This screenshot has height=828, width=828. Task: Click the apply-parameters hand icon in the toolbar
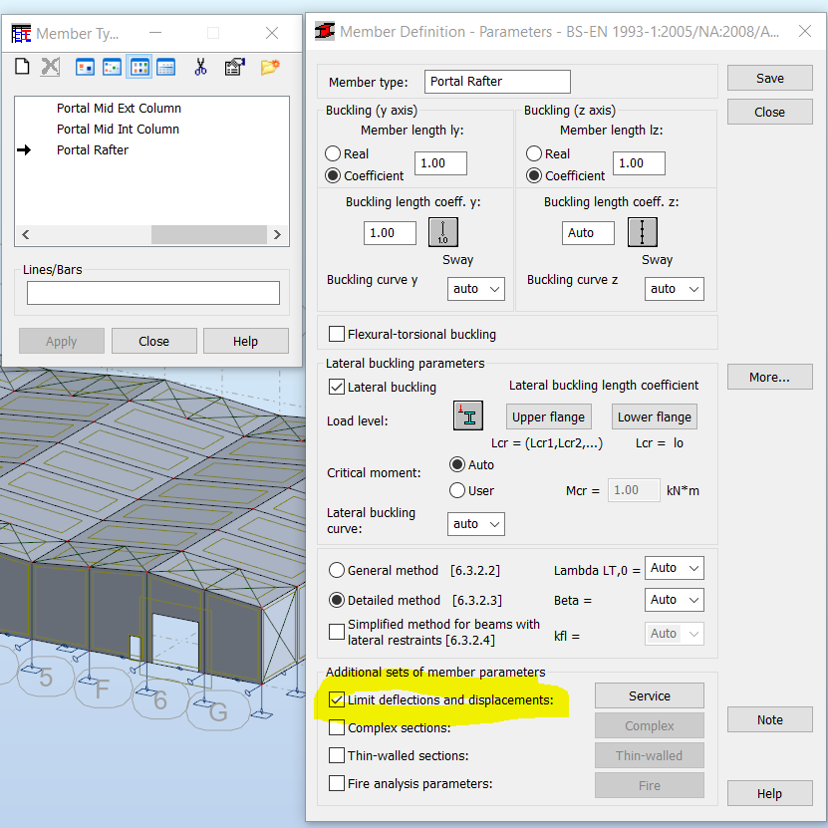(235, 67)
